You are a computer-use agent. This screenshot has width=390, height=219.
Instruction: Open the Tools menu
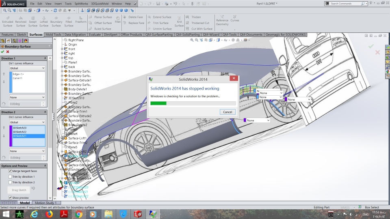point(68,4)
